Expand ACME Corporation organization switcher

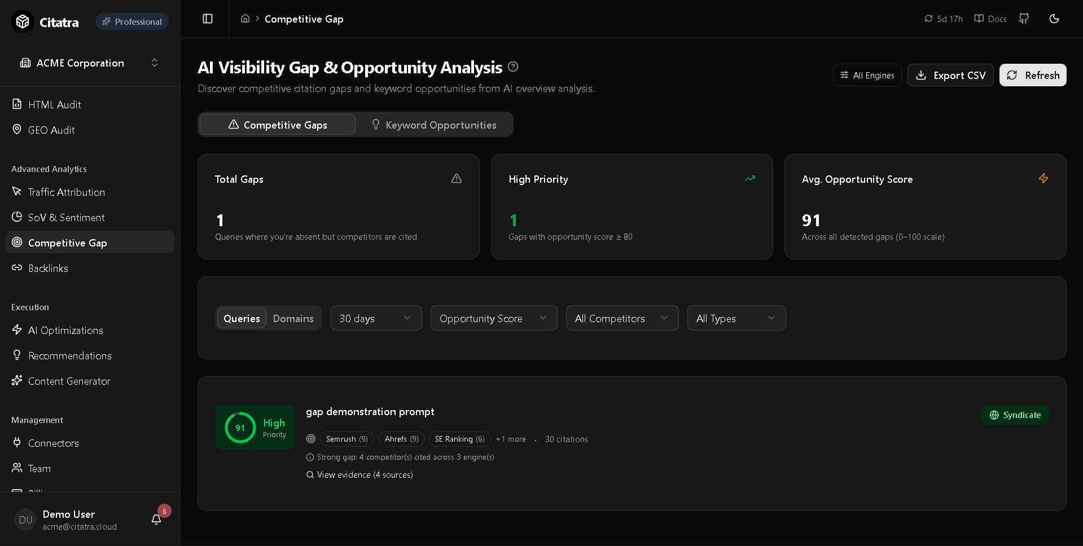(90, 63)
